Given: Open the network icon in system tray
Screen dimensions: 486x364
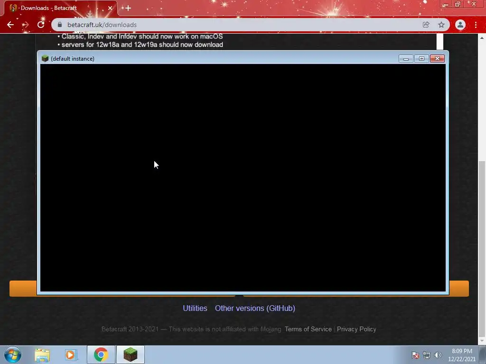Looking at the screenshot, I should pyautogui.click(x=427, y=355).
